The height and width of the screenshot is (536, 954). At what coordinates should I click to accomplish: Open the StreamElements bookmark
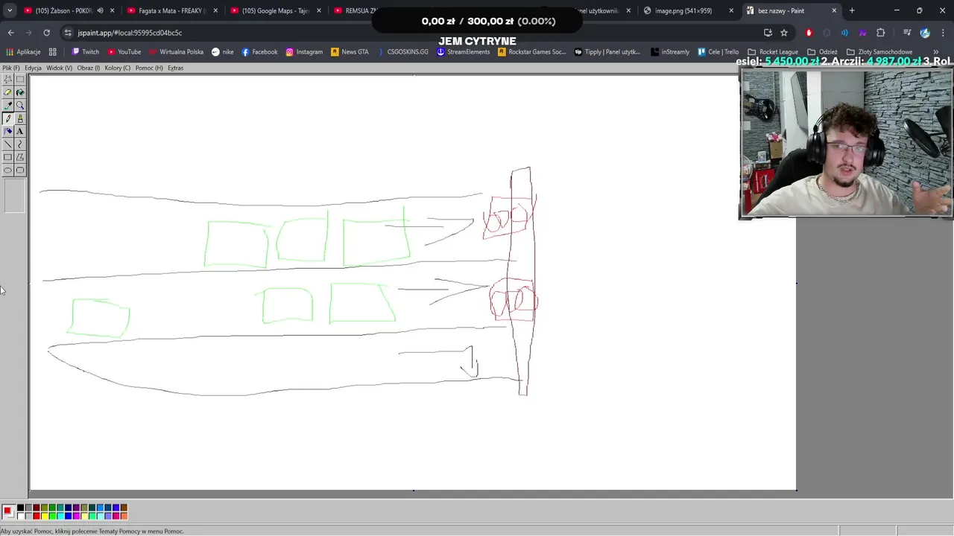(463, 52)
